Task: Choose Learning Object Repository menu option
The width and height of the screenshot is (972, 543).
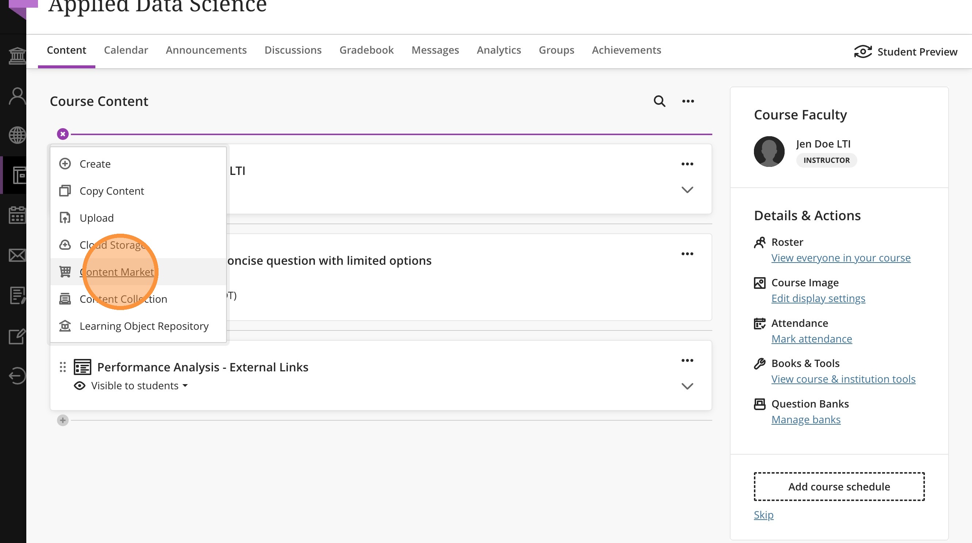Action: (x=144, y=326)
